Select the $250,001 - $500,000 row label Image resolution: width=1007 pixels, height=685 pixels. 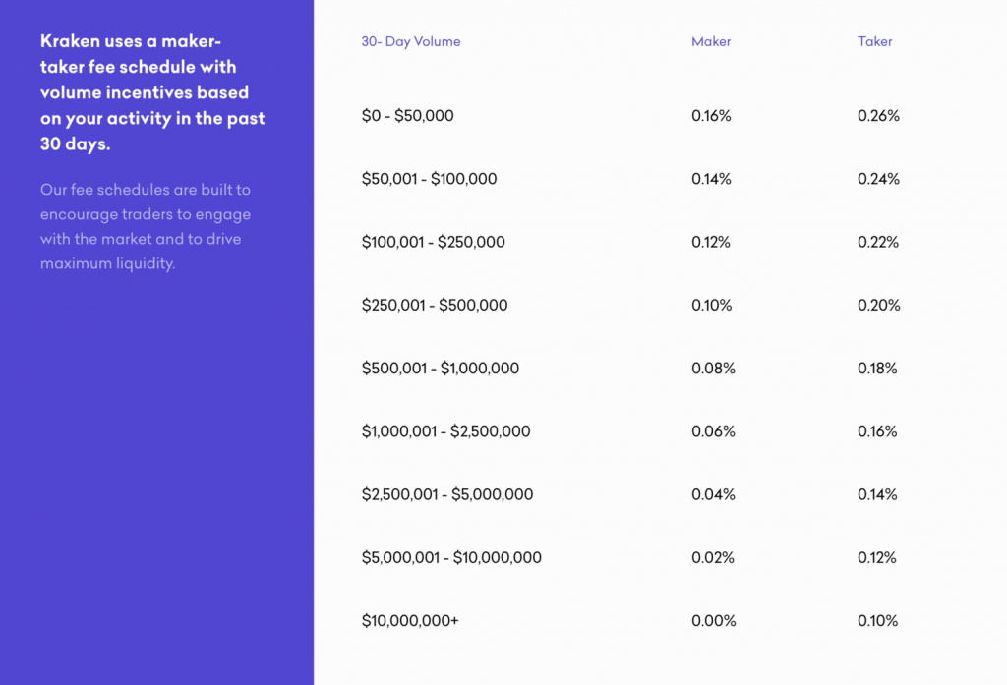coord(435,305)
